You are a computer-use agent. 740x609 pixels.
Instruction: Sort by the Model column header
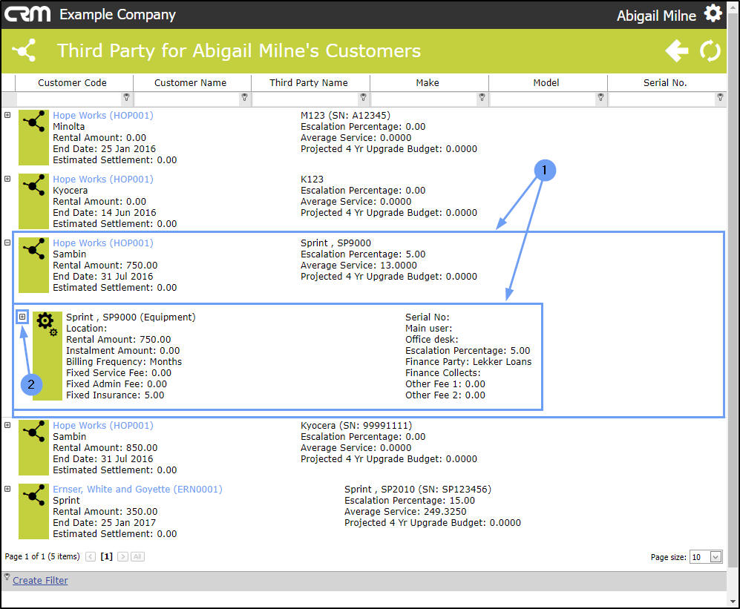(x=546, y=82)
